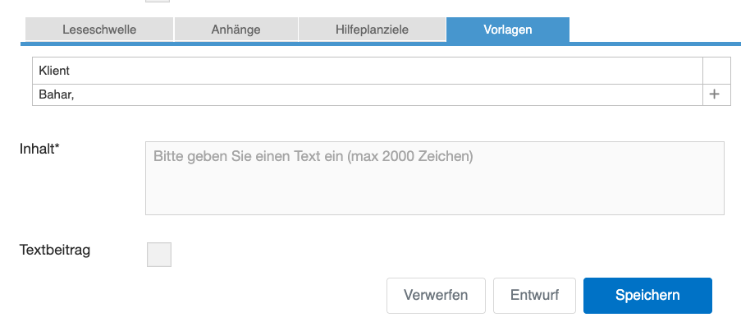This screenshot has height=322, width=741.
Task: Open the Anhänge tab
Action: [236, 30]
